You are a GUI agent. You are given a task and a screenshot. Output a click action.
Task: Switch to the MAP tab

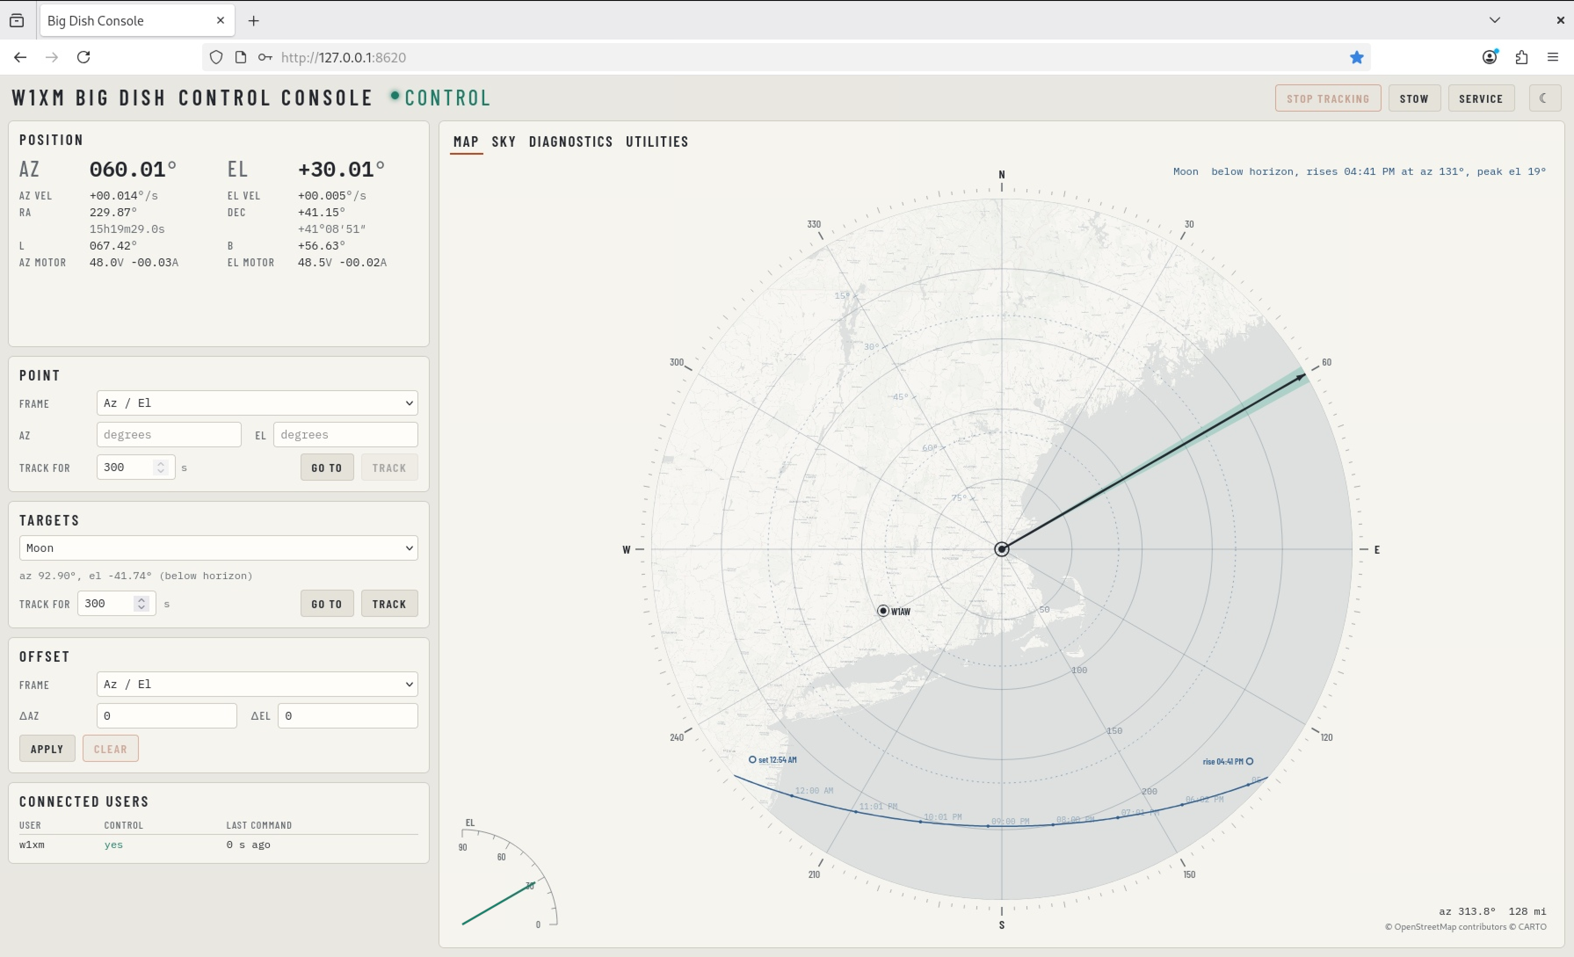[x=466, y=142]
